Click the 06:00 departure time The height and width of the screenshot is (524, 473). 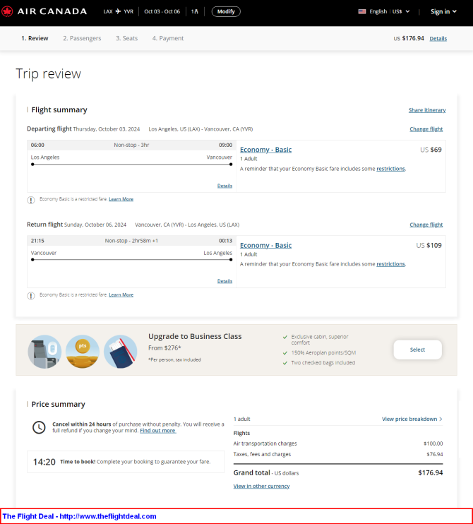[37, 145]
